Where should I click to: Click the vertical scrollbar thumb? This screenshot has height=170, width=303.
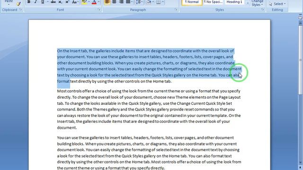click(300, 60)
